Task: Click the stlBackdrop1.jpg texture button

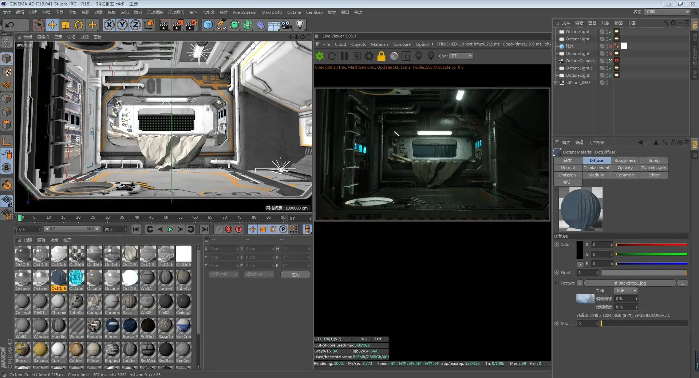Action: (630, 283)
